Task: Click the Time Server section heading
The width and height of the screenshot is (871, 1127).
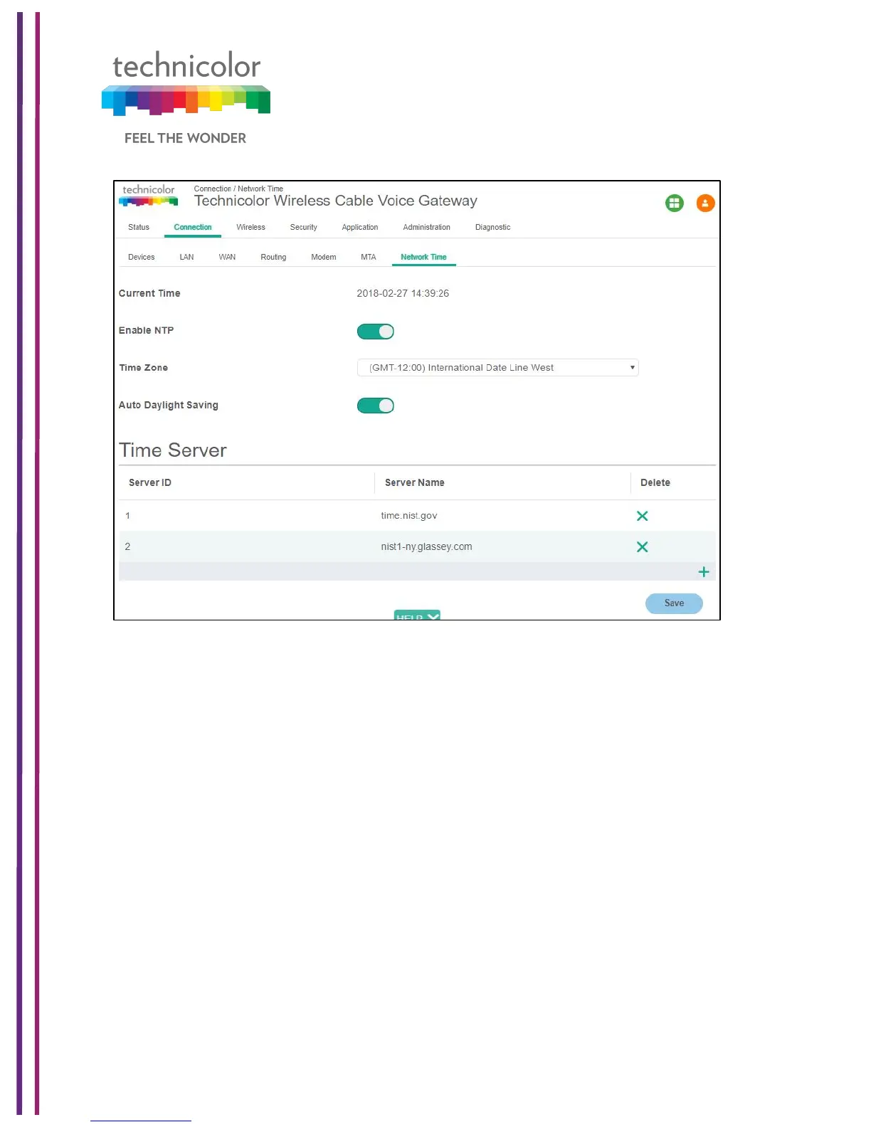Action: tap(172, 450)
